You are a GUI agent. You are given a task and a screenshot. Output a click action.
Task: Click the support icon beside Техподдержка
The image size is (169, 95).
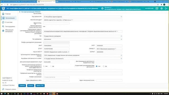(3, 26)
